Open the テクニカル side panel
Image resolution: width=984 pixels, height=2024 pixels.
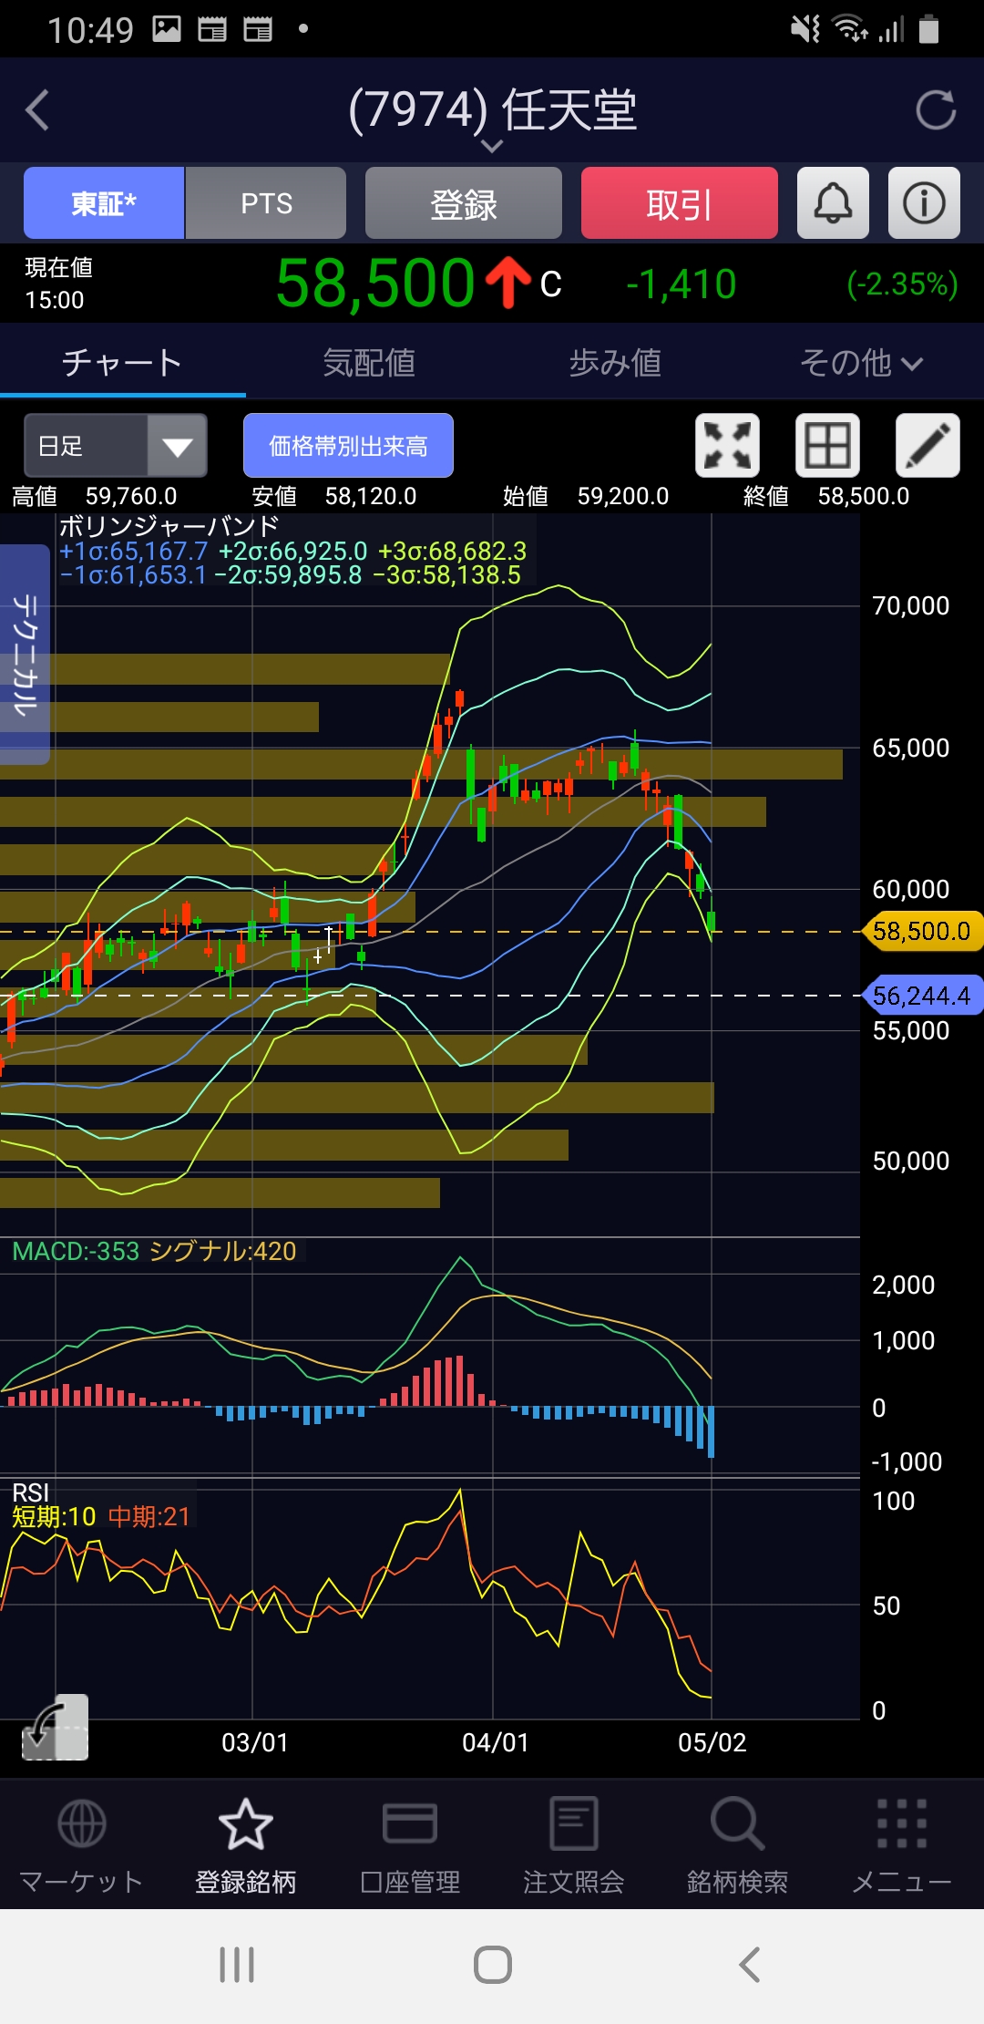tap(25, 654)
